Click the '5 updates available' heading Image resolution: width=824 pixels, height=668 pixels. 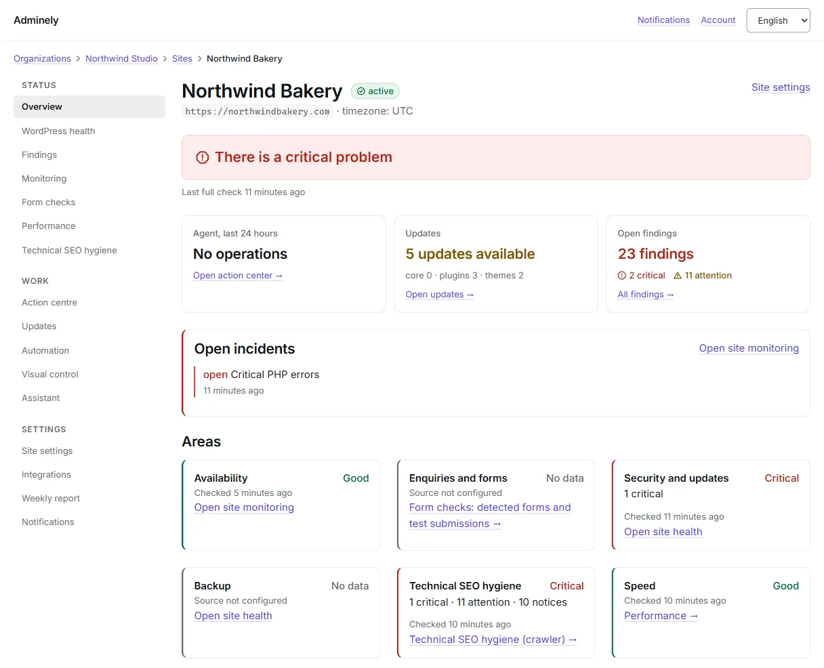(470, 254)
